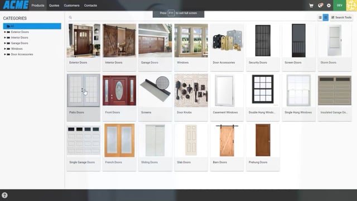Image resolution: width=357 pixels, height=201 pixels.
Task: Open the Screen Doors card
Action: pyautogui.click(x=299, y=47)
